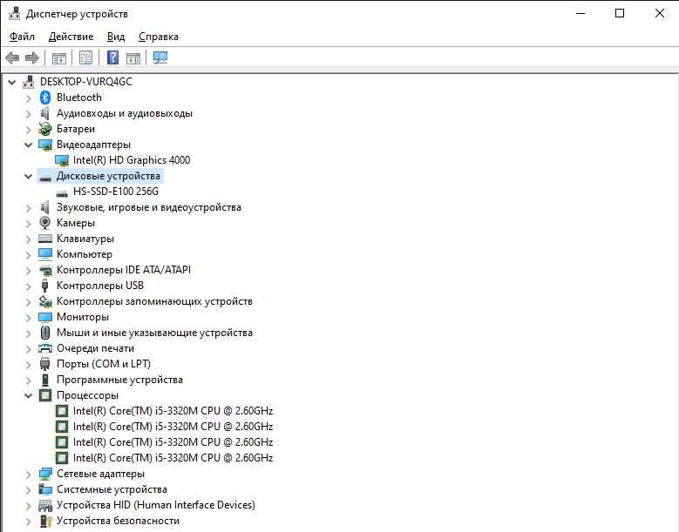Select the first Intel Core i5-3320M entry
The width and height of the screenshot is (679, 532).
(173, 411)
